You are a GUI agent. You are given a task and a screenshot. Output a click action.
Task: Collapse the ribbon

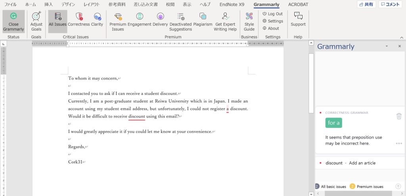pyautogui.click(x=402, y=38)
